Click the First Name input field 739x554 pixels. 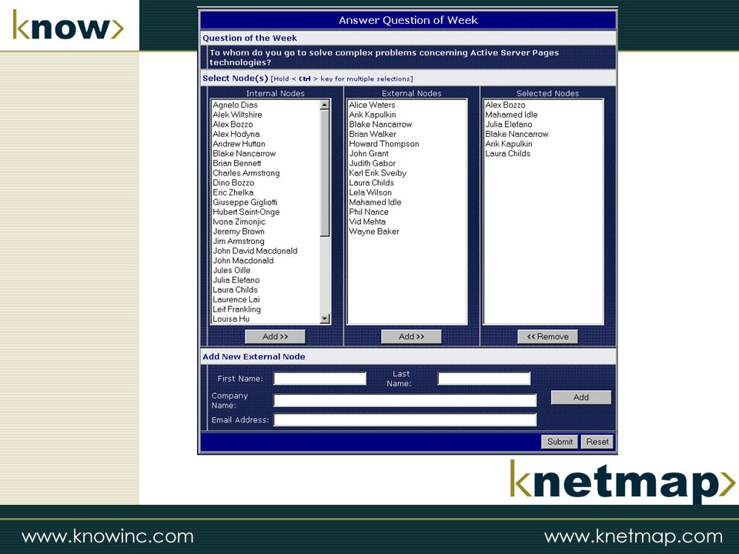(320, 379)
